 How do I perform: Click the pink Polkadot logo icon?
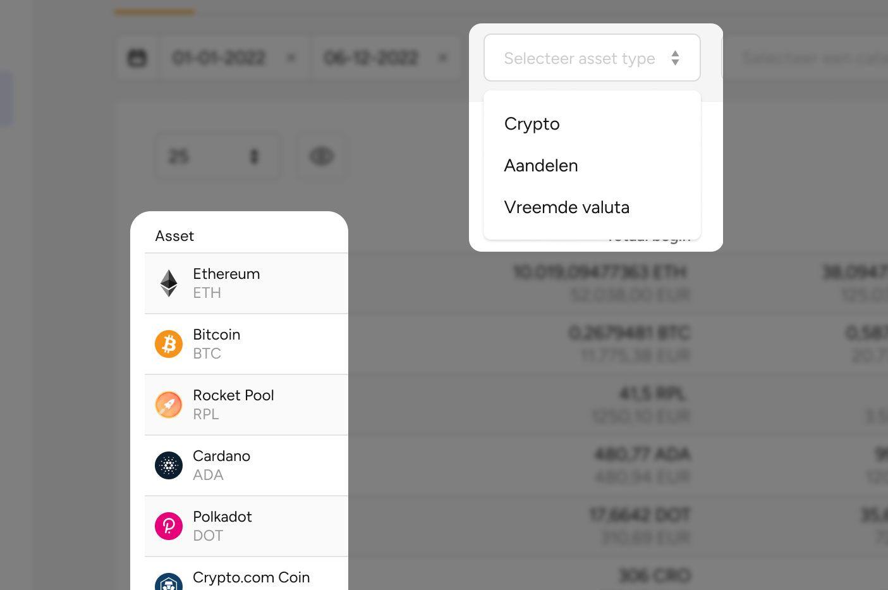169,526
